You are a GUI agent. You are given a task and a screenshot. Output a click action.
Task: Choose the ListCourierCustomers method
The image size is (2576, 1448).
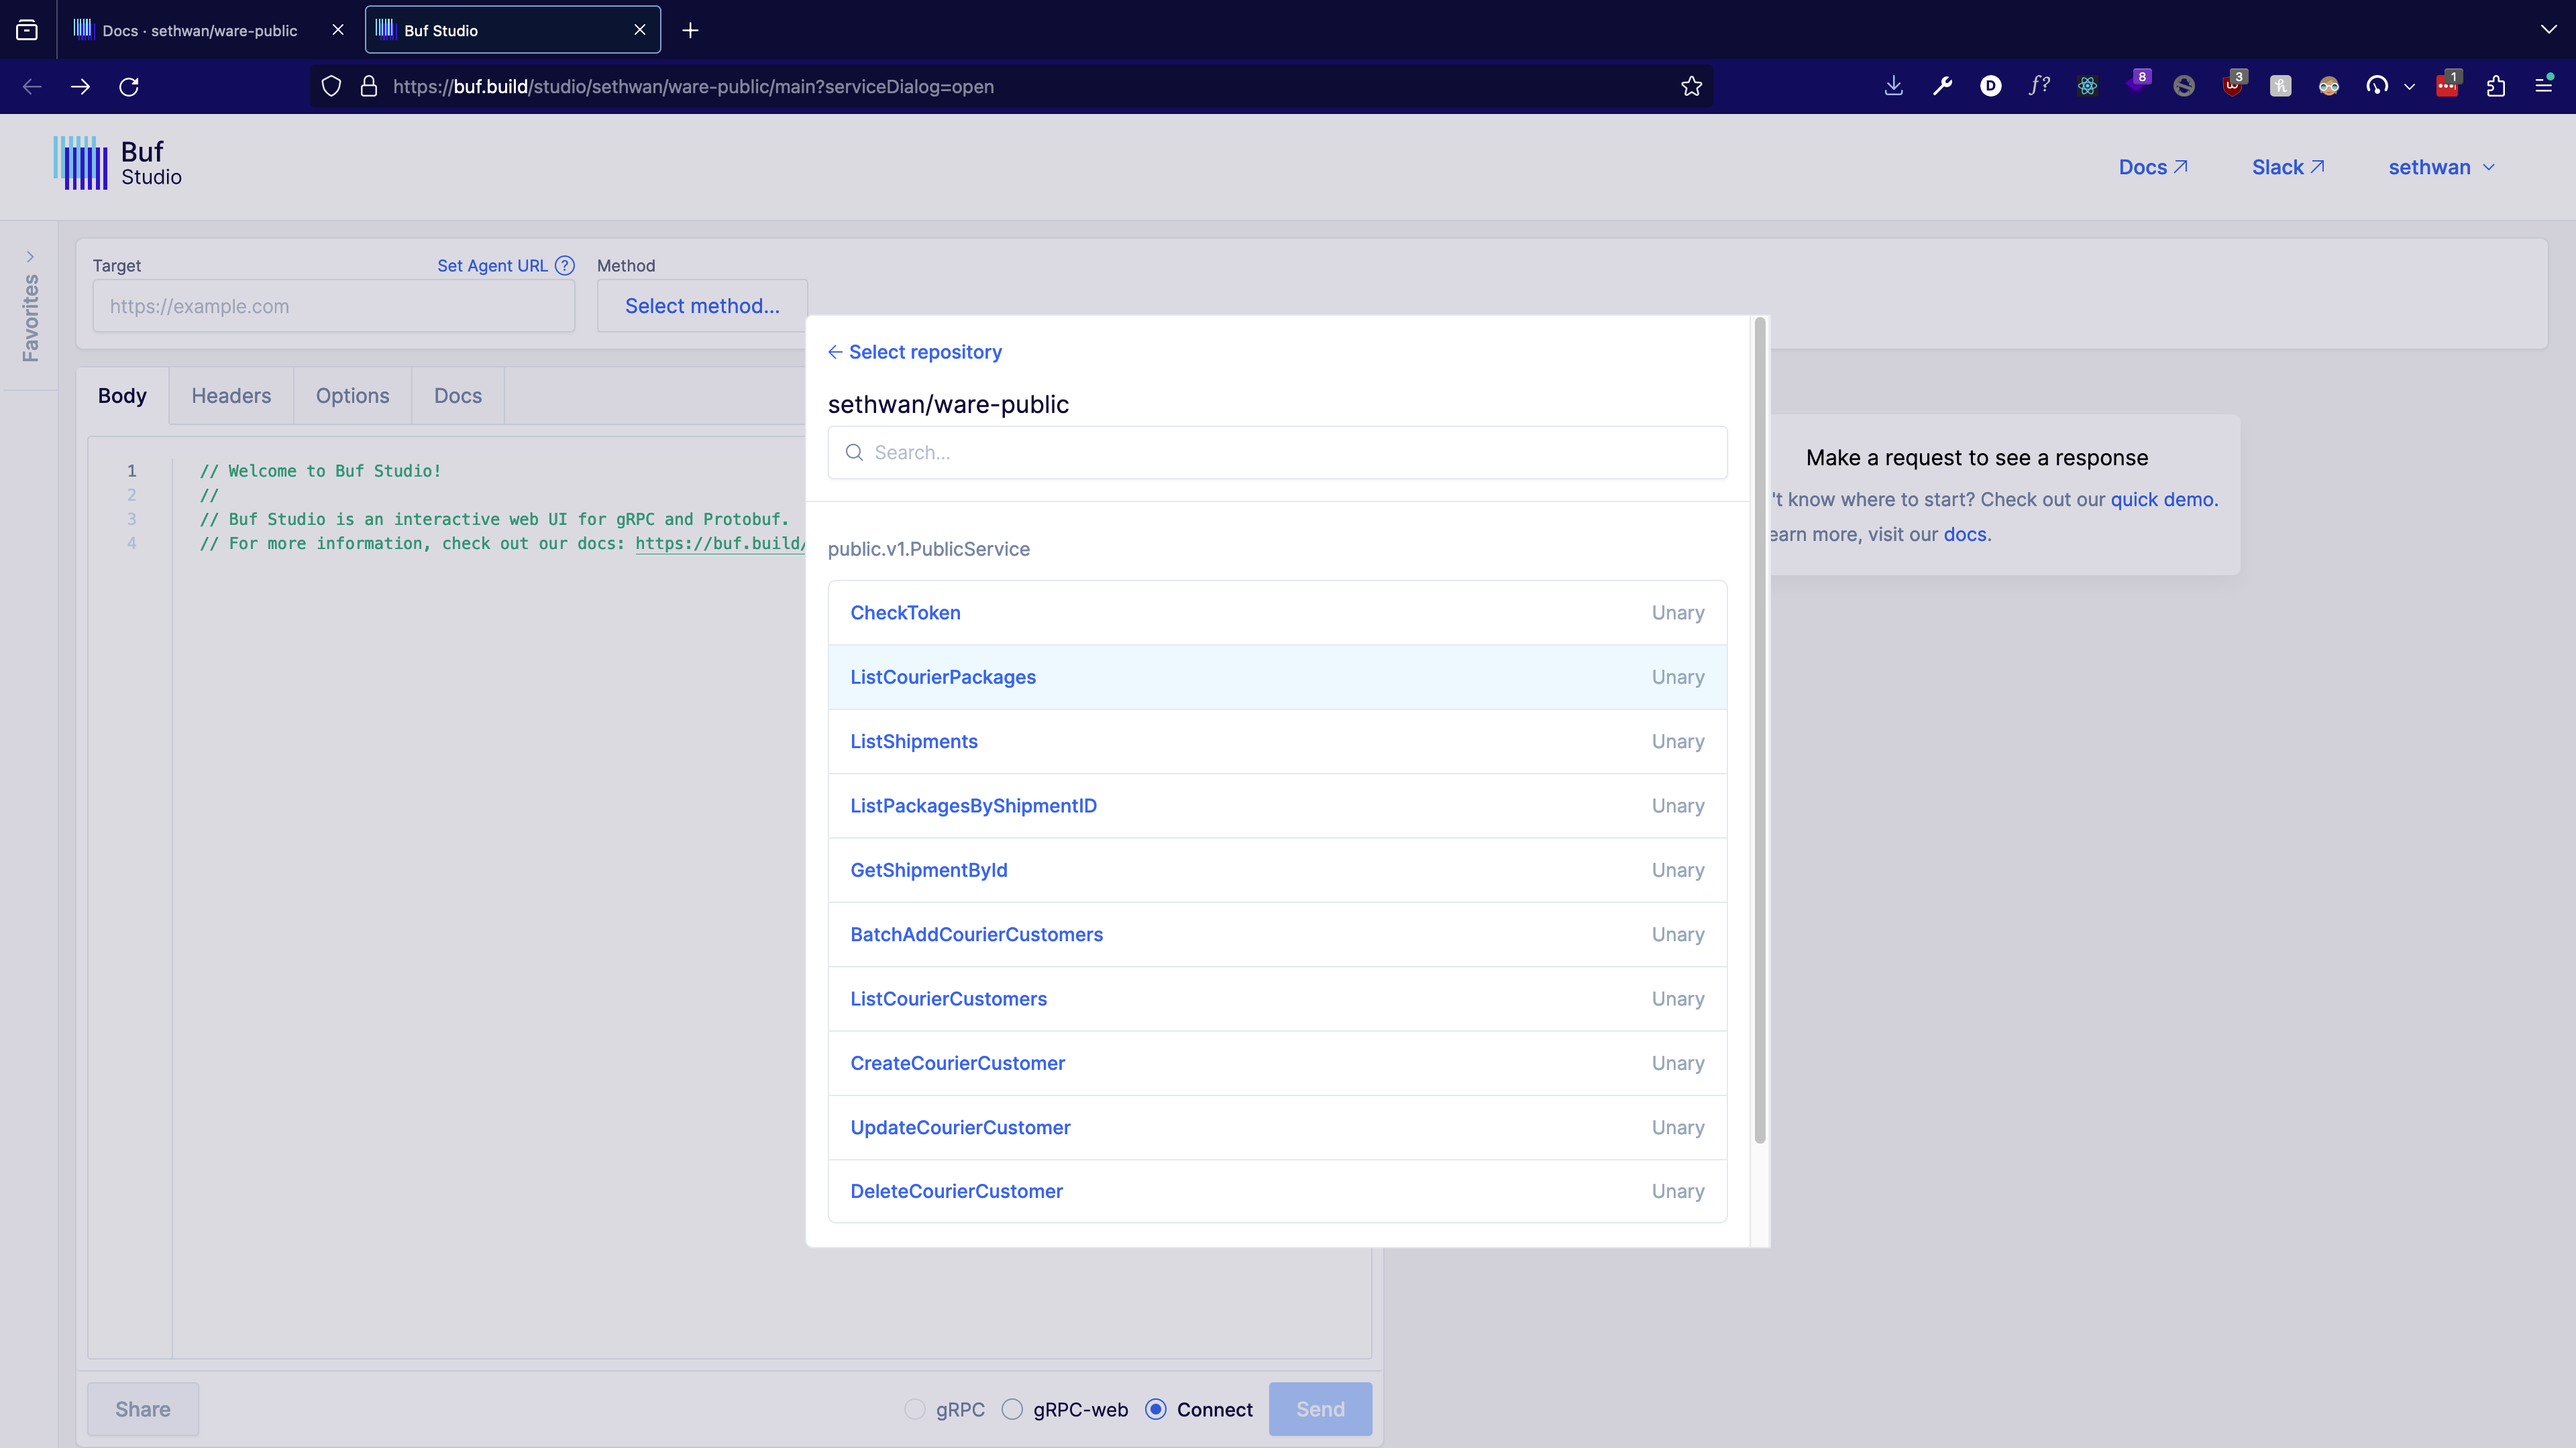pyautogui.click(x=1277, y=1000)
